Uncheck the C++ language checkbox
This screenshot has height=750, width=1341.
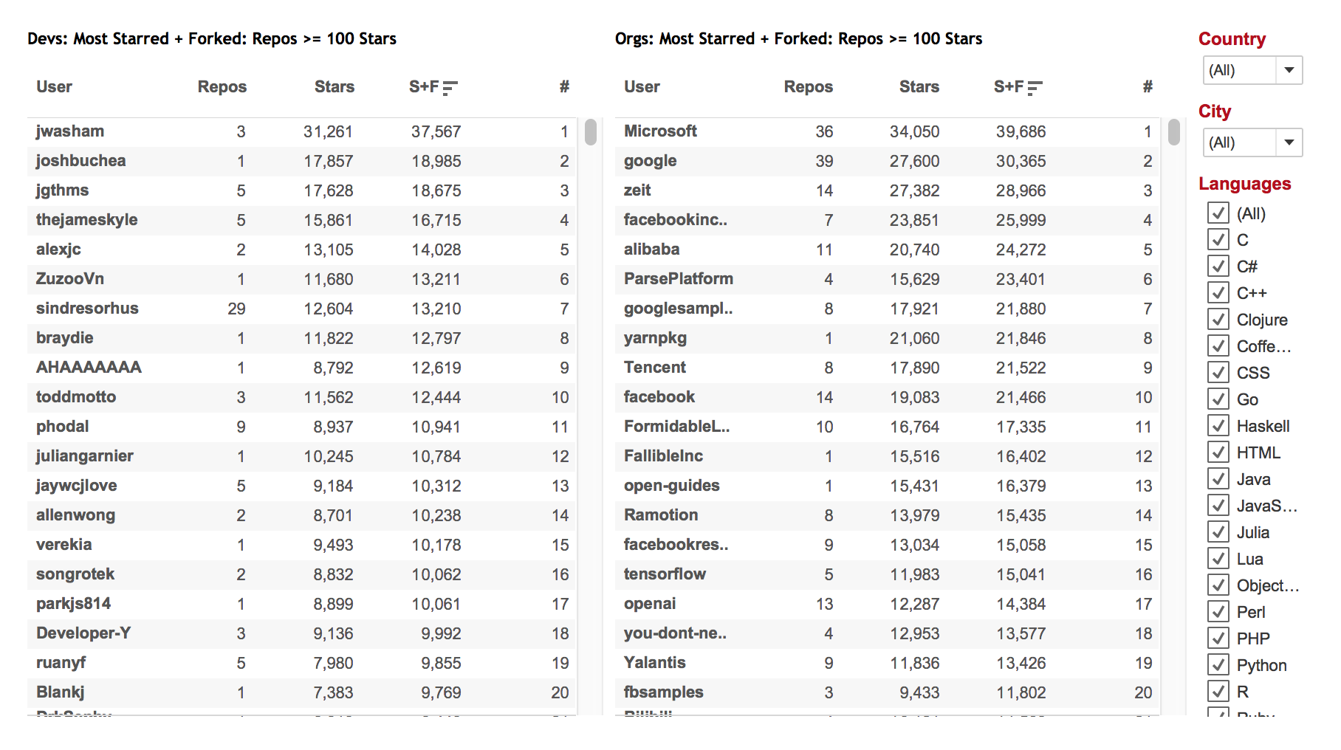point(1218,293)
